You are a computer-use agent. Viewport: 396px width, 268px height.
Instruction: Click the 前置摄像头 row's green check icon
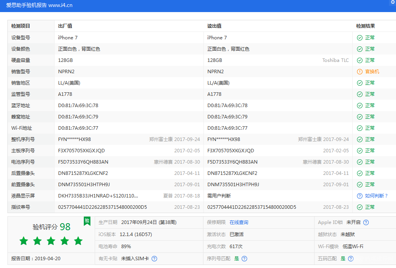pos(360,185)
